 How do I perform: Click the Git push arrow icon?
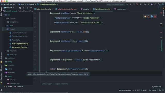pos(152,4)
